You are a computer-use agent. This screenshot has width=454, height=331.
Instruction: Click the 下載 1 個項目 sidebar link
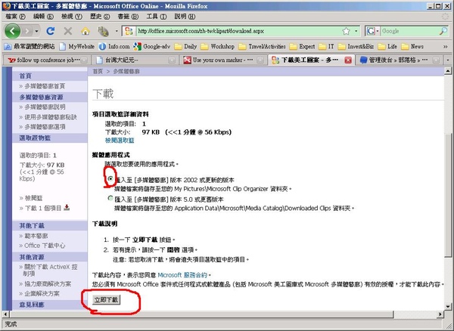click(43, 208)
